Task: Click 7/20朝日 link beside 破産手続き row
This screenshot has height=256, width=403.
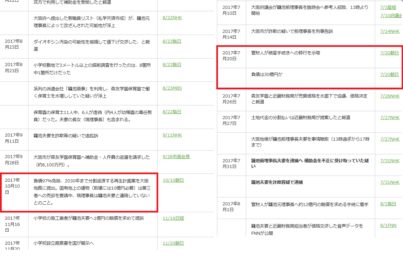Action: click(x=389, y=53)
